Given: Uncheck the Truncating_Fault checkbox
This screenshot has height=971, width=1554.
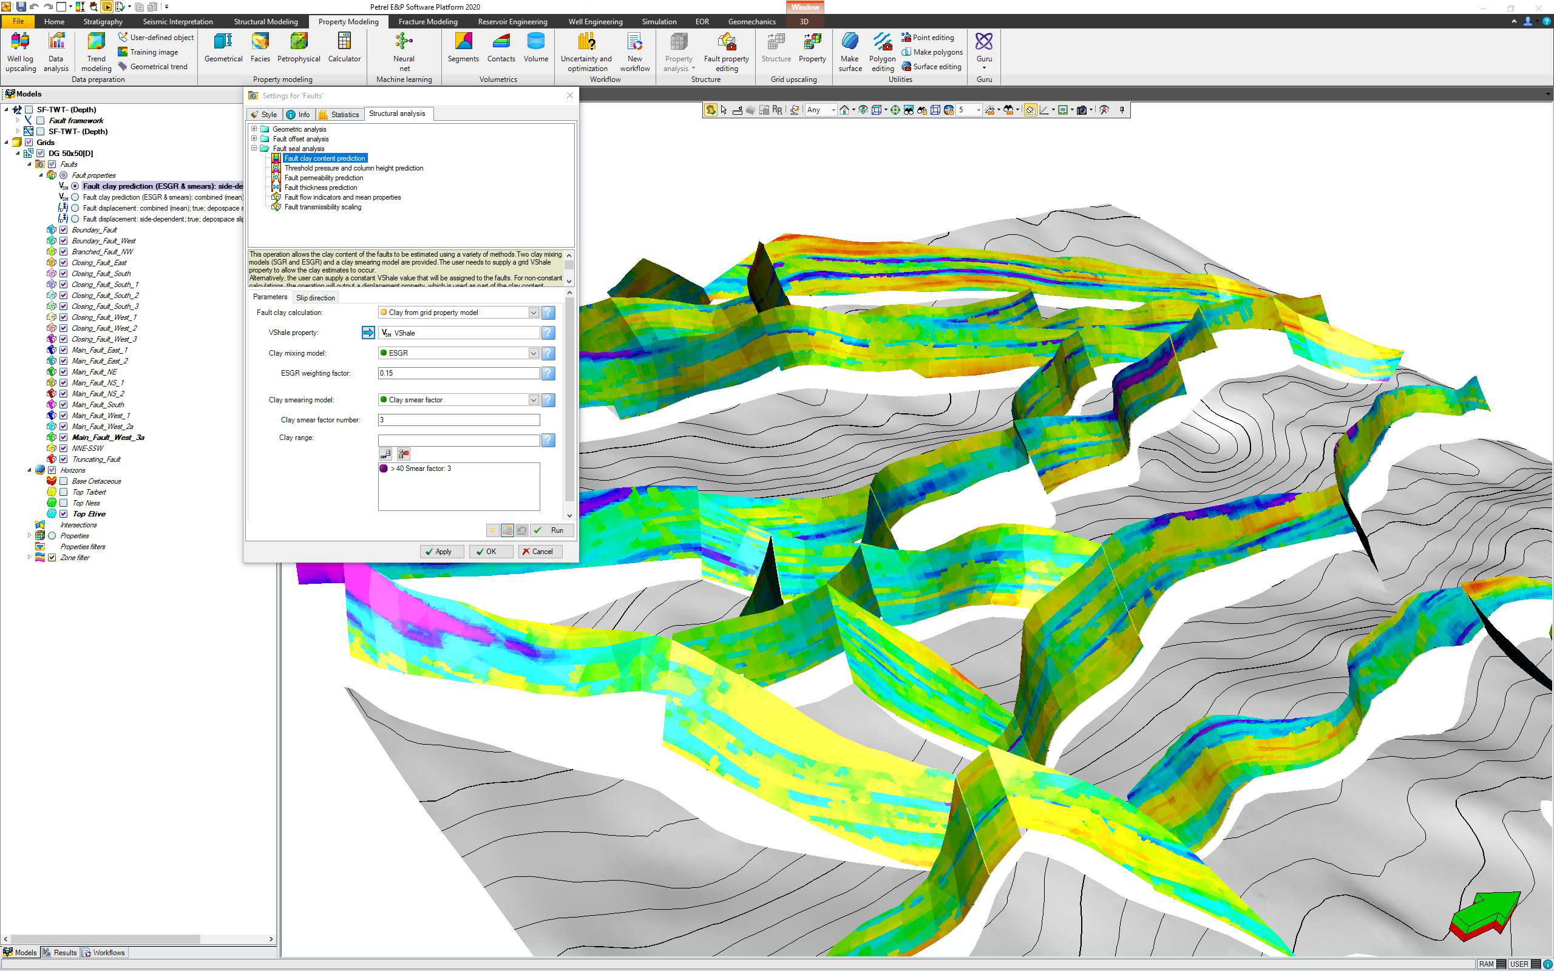Looking at the screenshot, I should [64, 459].
